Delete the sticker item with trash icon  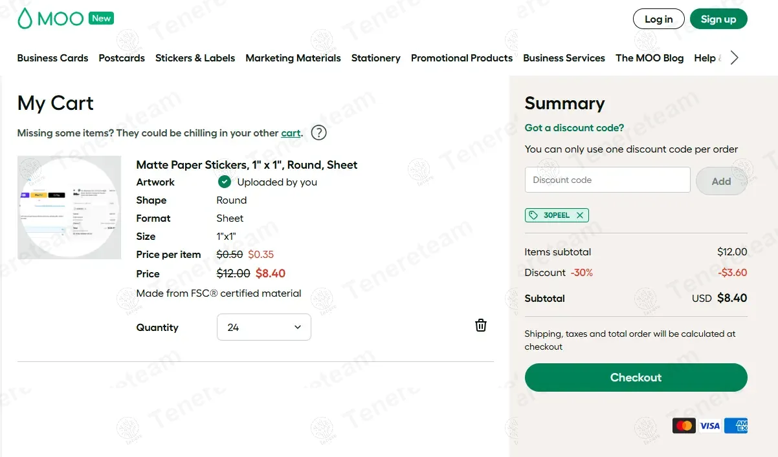coord(481,325)
